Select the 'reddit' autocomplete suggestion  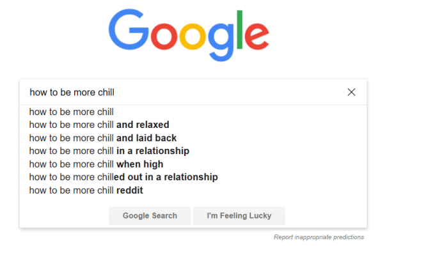pos(86,191)
